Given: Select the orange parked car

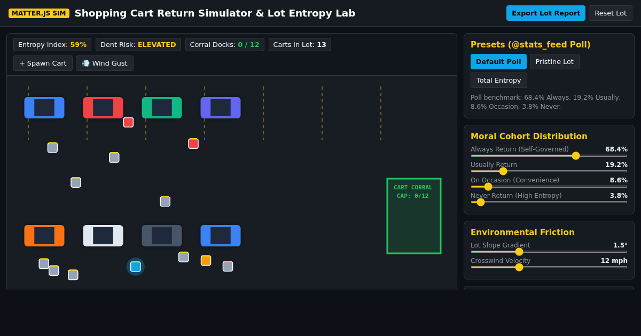Looking at the screenshot, I should click(x=44, y=236).
